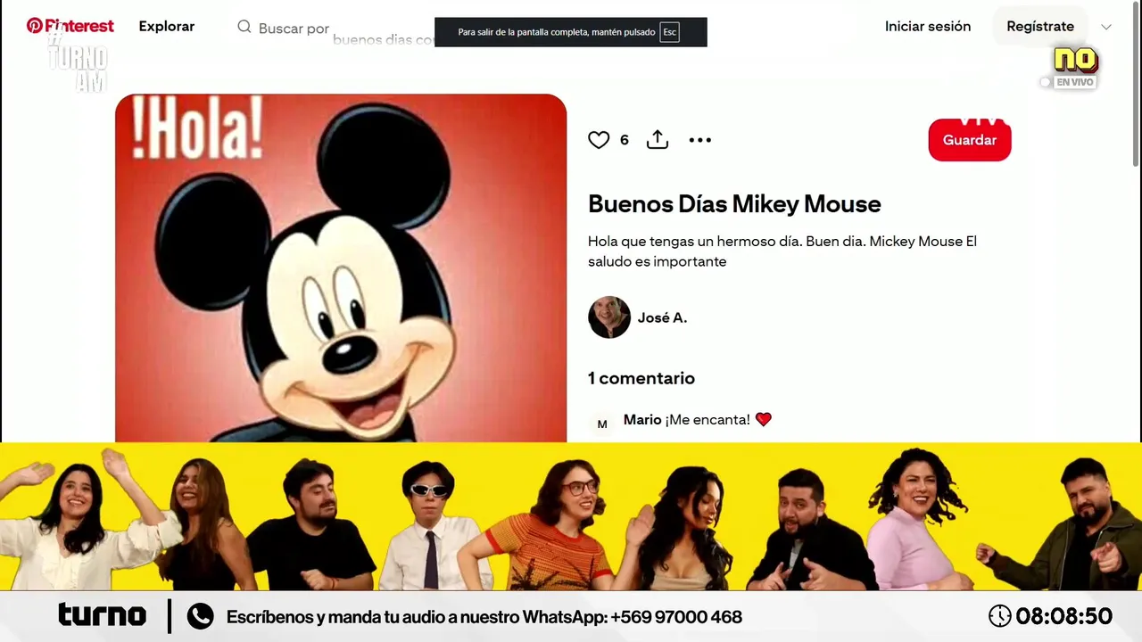The width and height of the screenshot is (1142, 642).
Task: Click the red Guardar button
Action: (970, 140)
